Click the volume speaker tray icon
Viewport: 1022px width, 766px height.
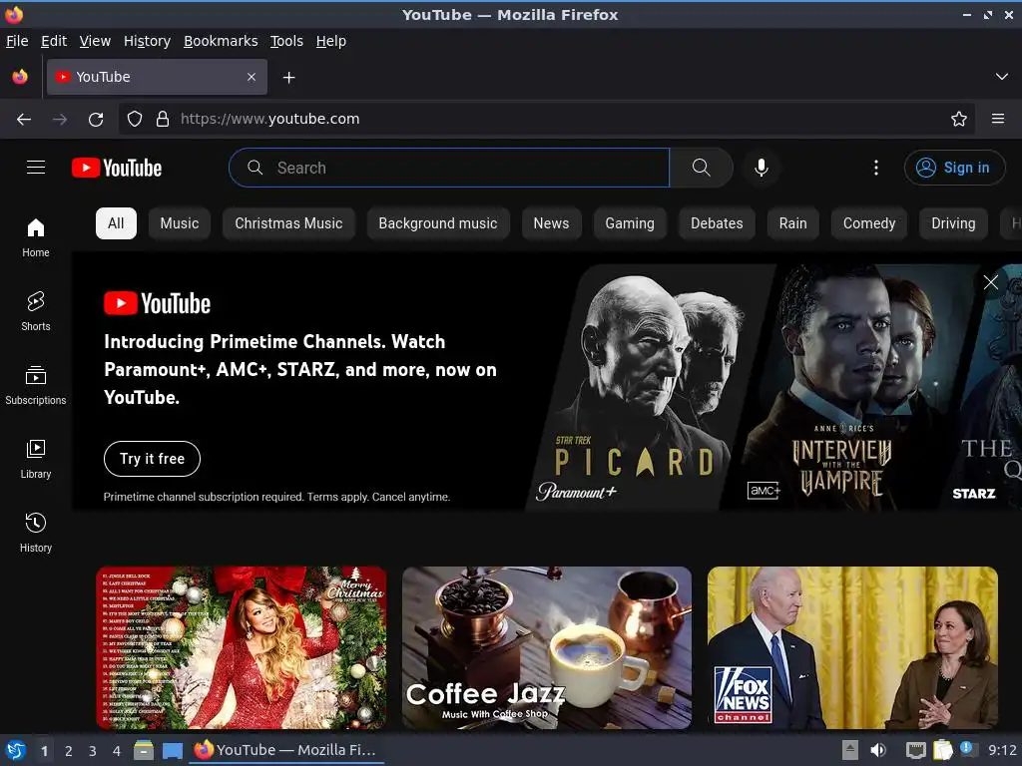[x=878, y=750]
